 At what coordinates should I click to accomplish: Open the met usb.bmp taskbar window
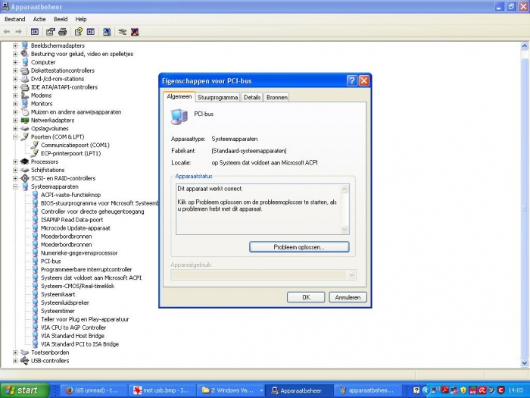click(x=162, y=390)
